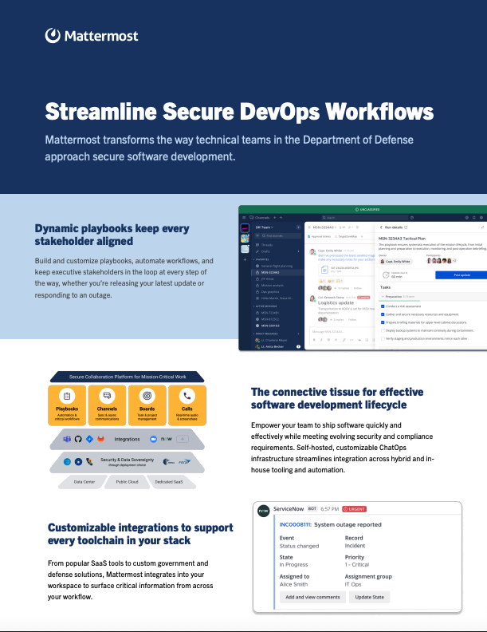Toggle the 'Gather and secure necessary resources' checkbox

383,316
